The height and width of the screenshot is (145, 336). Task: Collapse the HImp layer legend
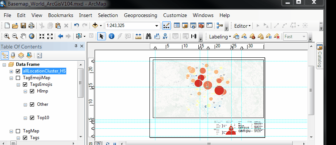point(25,91)
